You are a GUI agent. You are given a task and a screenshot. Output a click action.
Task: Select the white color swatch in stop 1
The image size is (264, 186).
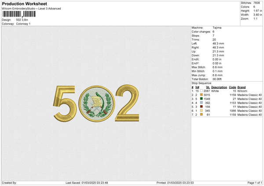pos(202,91)
